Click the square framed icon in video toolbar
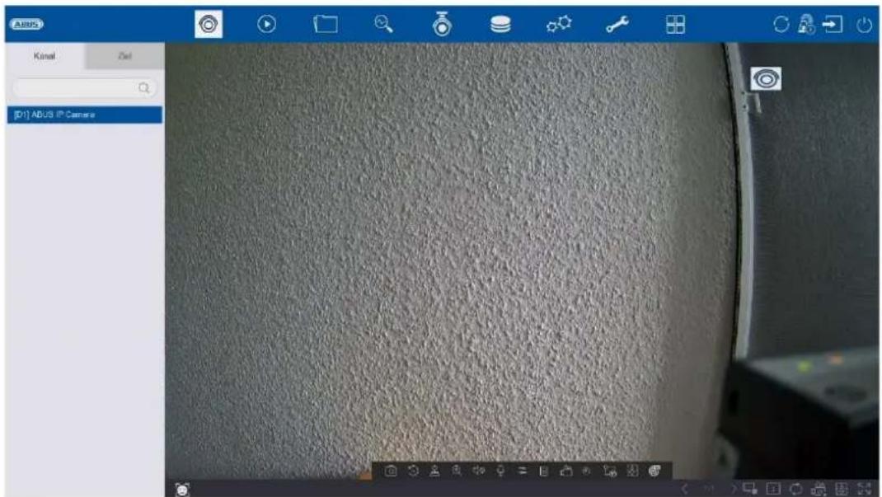This screenshot has width=882, height=497. click(x=632, y=471)
